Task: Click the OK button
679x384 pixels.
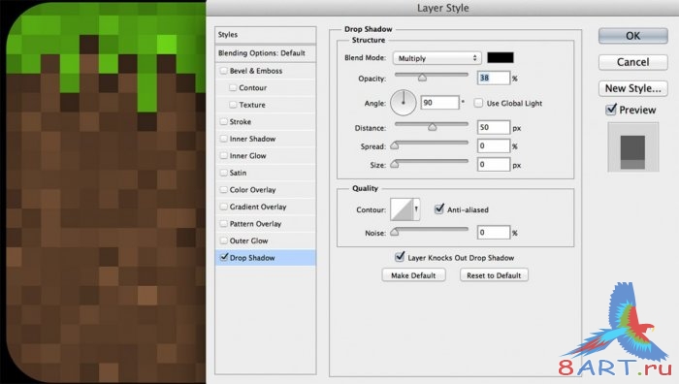Action: [x=632, y=36]
